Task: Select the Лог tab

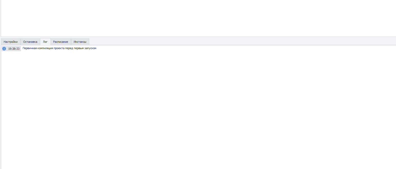Action: (45, 42)
